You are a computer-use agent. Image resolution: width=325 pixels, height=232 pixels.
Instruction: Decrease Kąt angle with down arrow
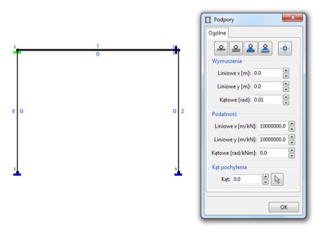[265, 182]
